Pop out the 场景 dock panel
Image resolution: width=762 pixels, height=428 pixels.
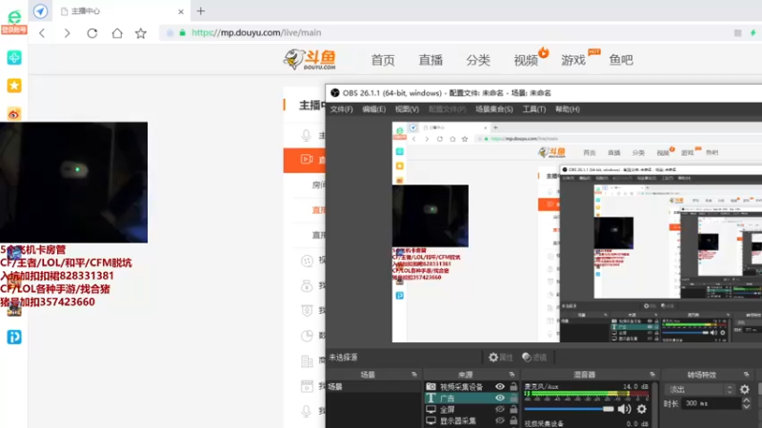tap(414, 375)
